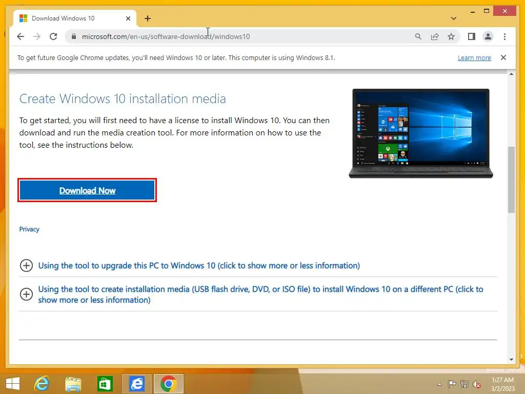Minimize the Chrome window
525x394 pixels.
[x=472, y=11]
